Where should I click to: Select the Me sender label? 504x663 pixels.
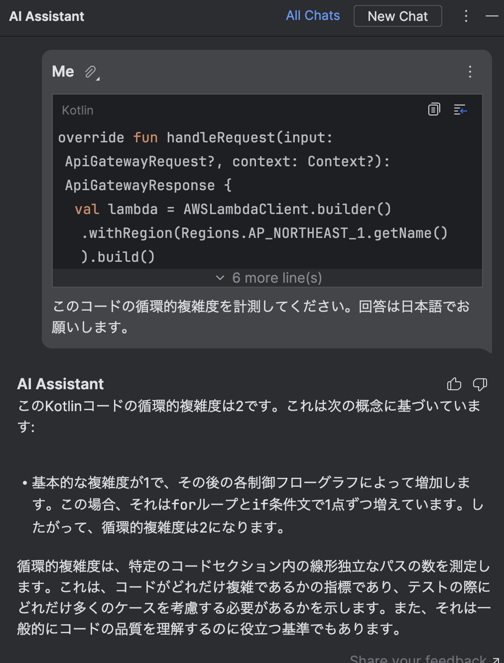[x=63, y=72]
